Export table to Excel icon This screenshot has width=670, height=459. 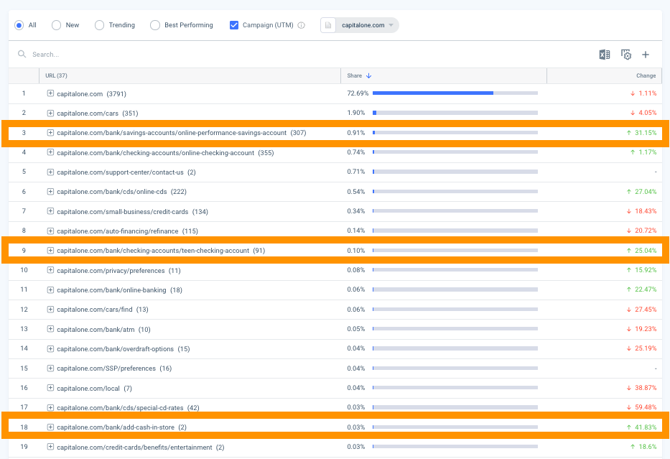604,55
